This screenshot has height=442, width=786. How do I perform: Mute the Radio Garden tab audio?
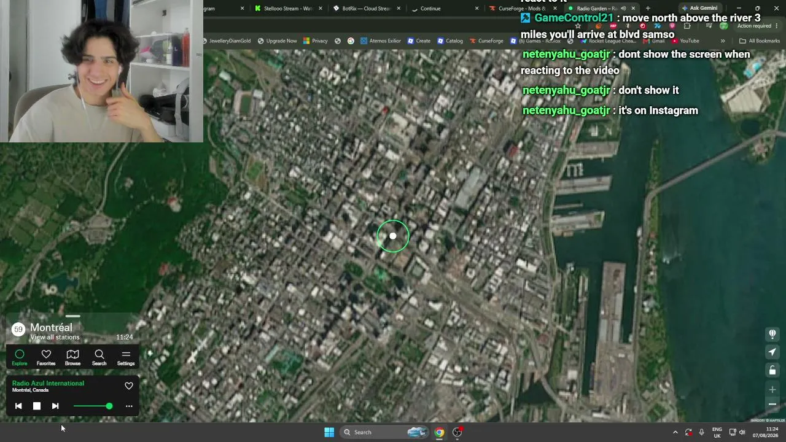(x=623, y=9)
